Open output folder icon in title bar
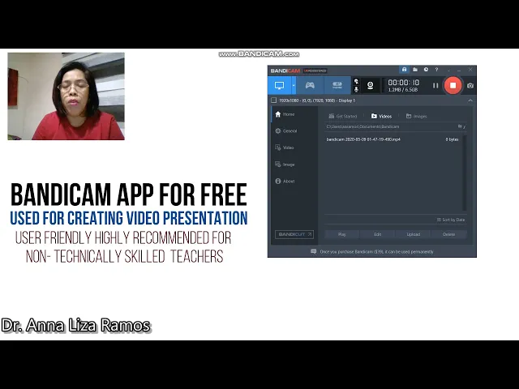Screen dimensions: 519x389 (415, 70)
